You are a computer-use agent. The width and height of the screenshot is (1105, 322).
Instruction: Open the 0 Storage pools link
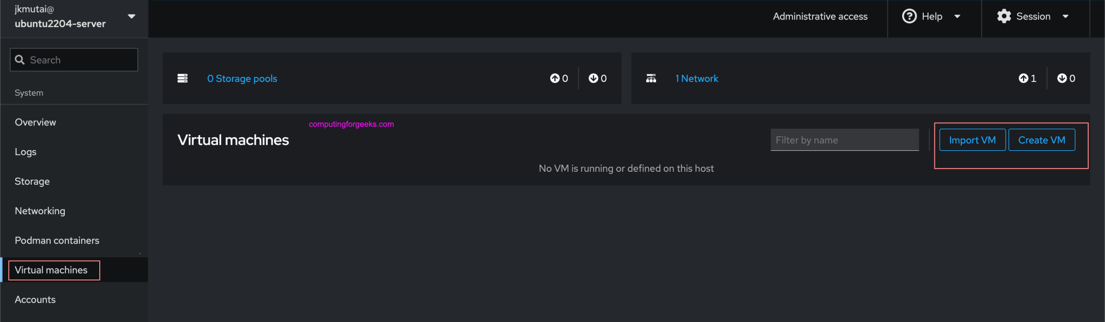tap(242, 79)
